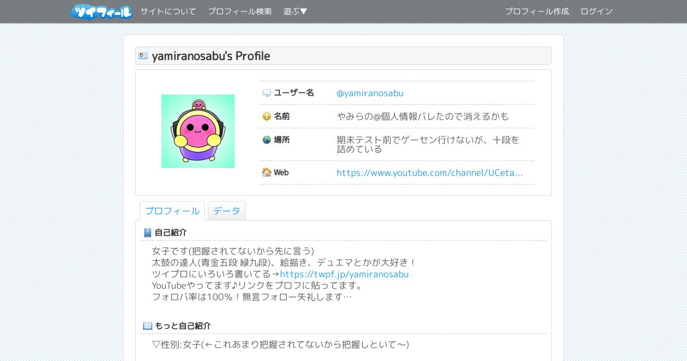Open the pink taiko avatar image
This screenshot has width=687, height=361.
click(198, 131)
